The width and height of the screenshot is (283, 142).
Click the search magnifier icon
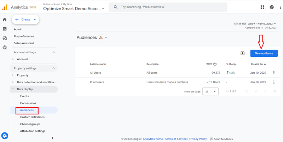(x=116, y=7)
